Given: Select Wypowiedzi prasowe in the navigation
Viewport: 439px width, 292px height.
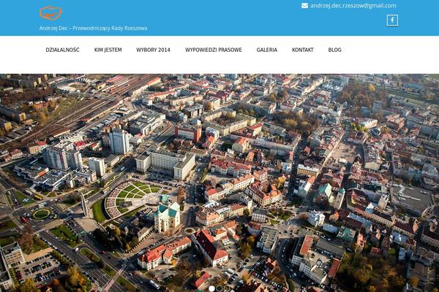Looking at the screenshot, I should tap(213, 50).
